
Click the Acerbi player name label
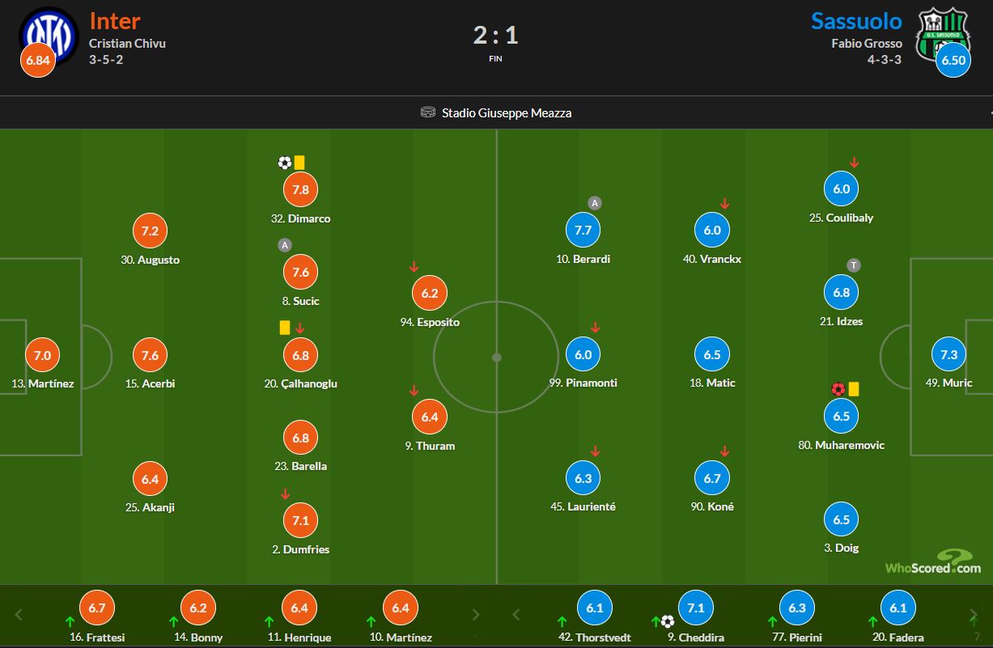151,383
